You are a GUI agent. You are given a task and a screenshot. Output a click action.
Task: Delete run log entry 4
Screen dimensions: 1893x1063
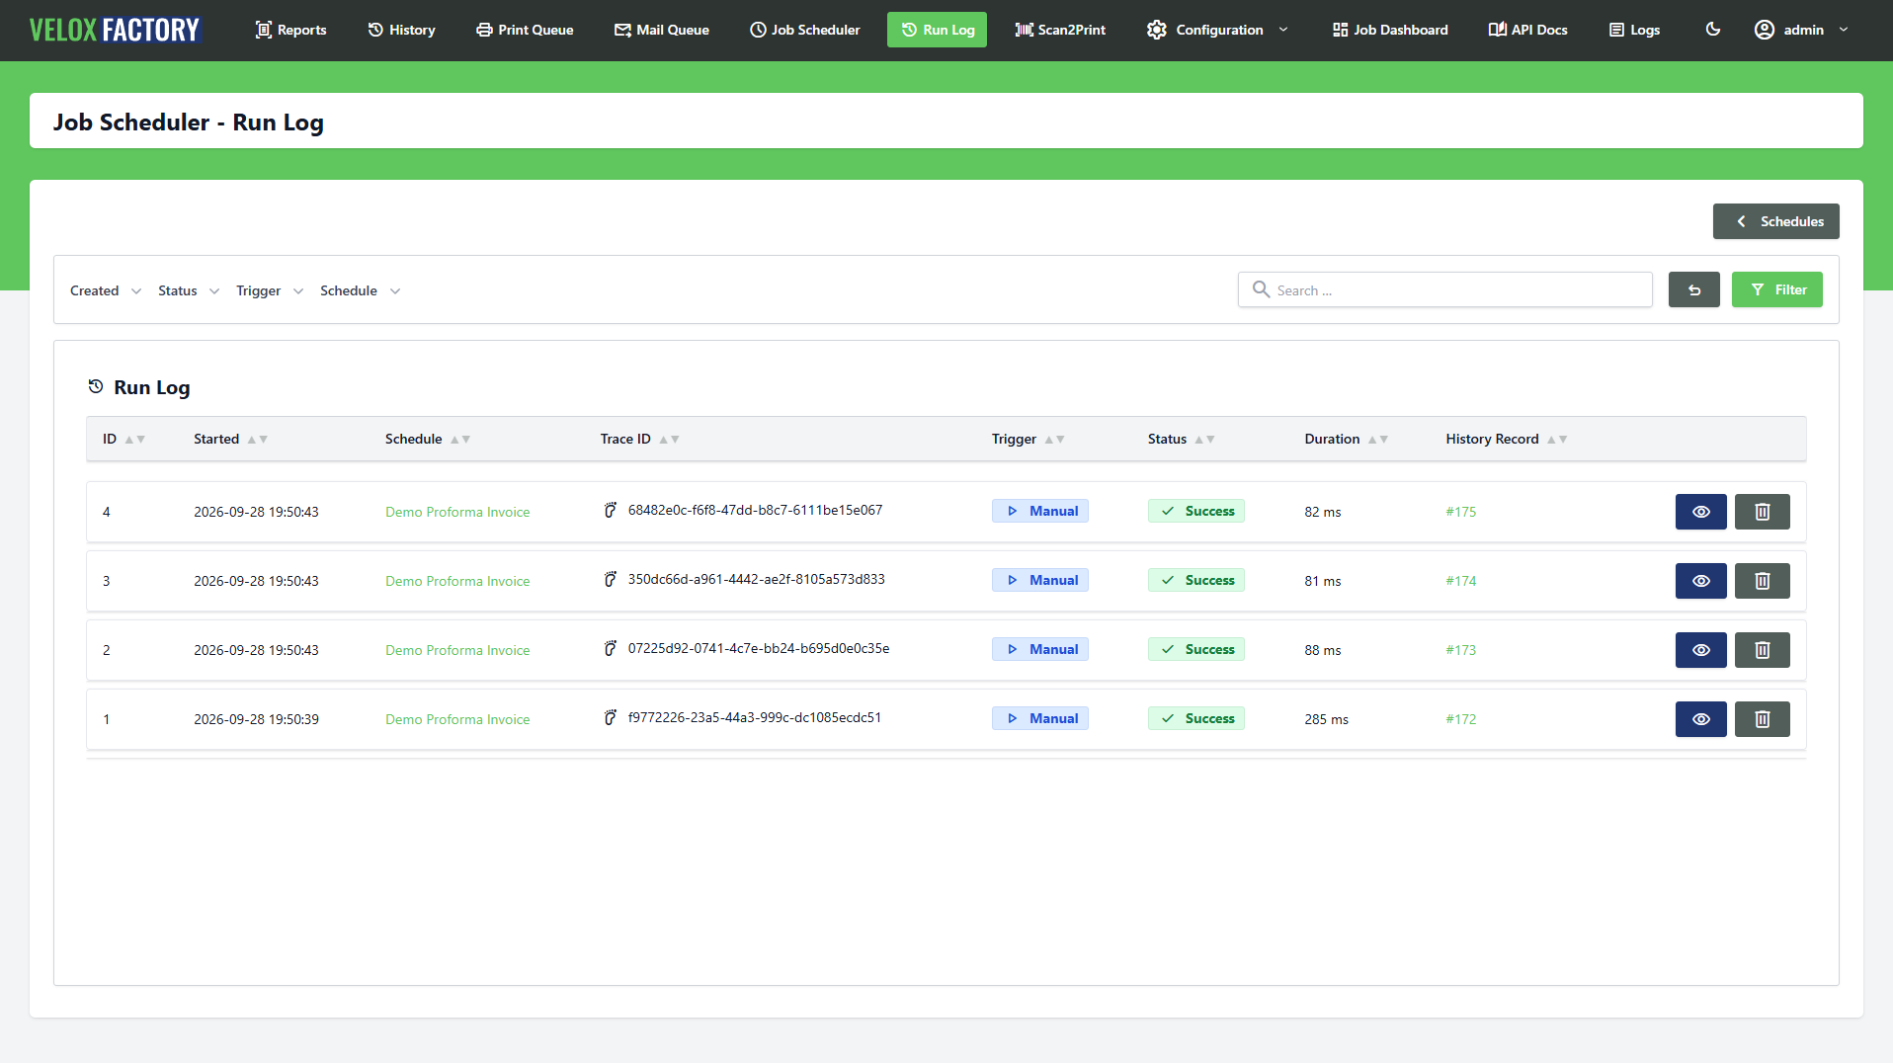point(1763,512)
